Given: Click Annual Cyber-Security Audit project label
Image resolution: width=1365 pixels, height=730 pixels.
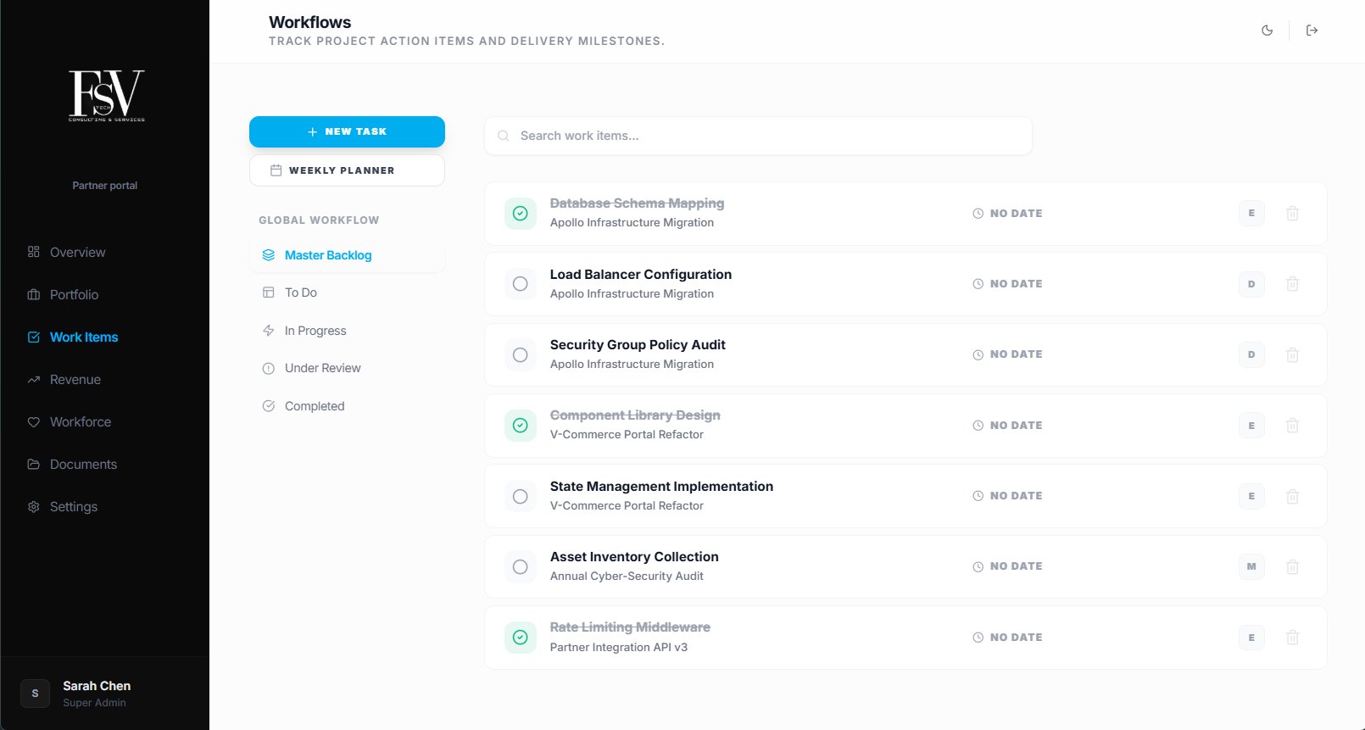Looking at the screenshot, I should pyautogui.click(x=627, y=577).
